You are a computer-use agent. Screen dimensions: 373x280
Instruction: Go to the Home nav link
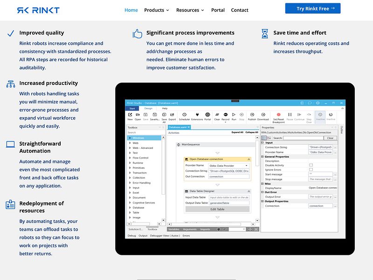click(x=131, y=10)
